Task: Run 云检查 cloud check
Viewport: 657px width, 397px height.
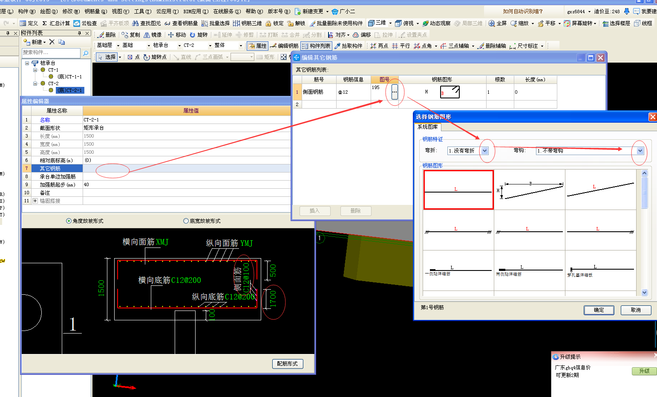Action: 85,23
